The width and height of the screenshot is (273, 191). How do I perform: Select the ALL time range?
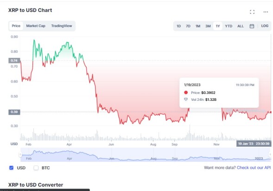coord(241,26)
